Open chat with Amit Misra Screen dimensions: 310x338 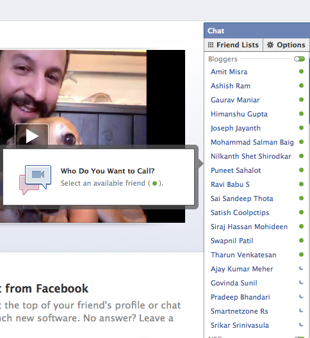pos(229,72)
